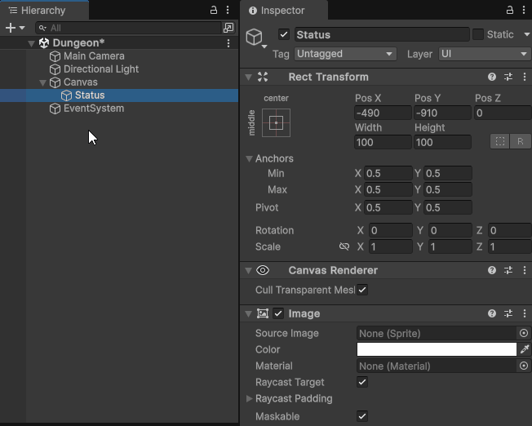
Task: Select Main Camera in the hierarchy
Action: 94,56
